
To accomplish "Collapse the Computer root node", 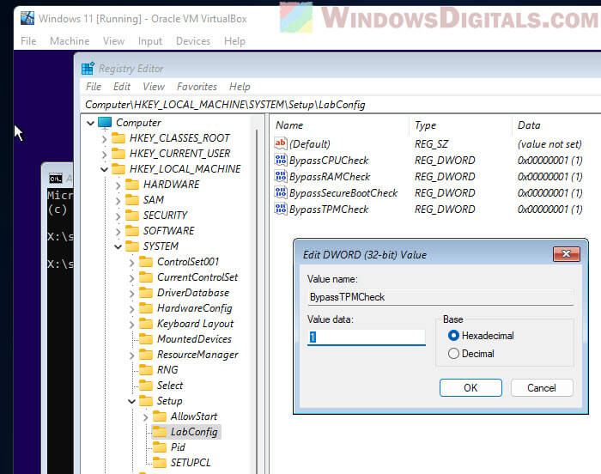I will 90,123.
